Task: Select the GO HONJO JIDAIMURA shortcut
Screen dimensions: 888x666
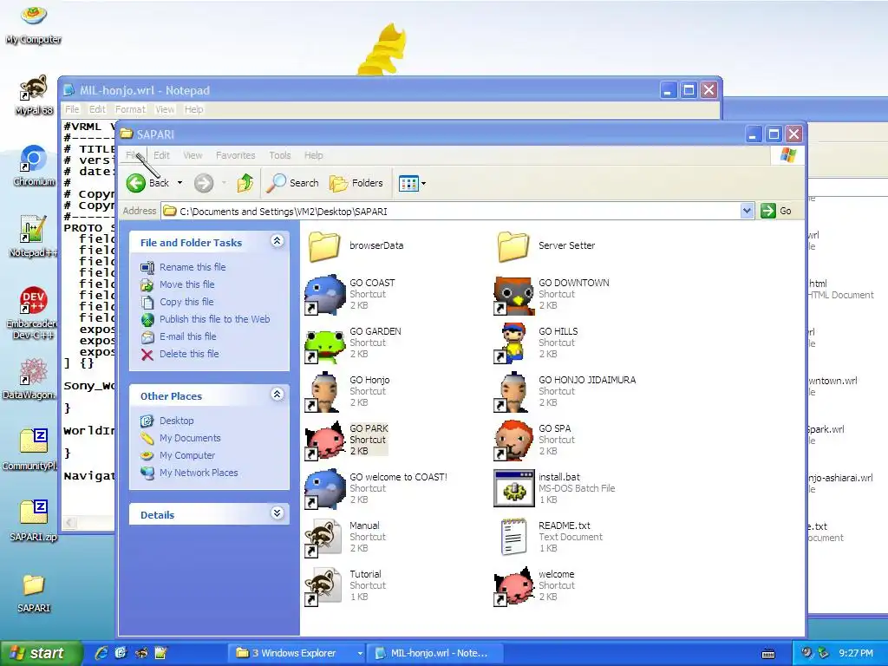Action: [513, 392]
